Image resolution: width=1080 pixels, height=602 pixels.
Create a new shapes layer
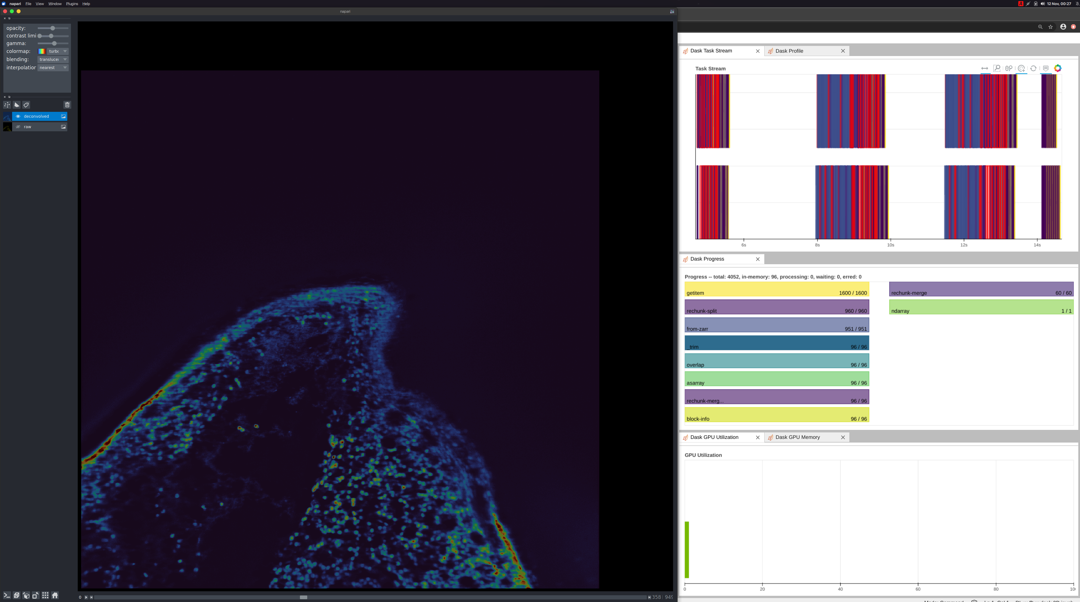[17, 105]
